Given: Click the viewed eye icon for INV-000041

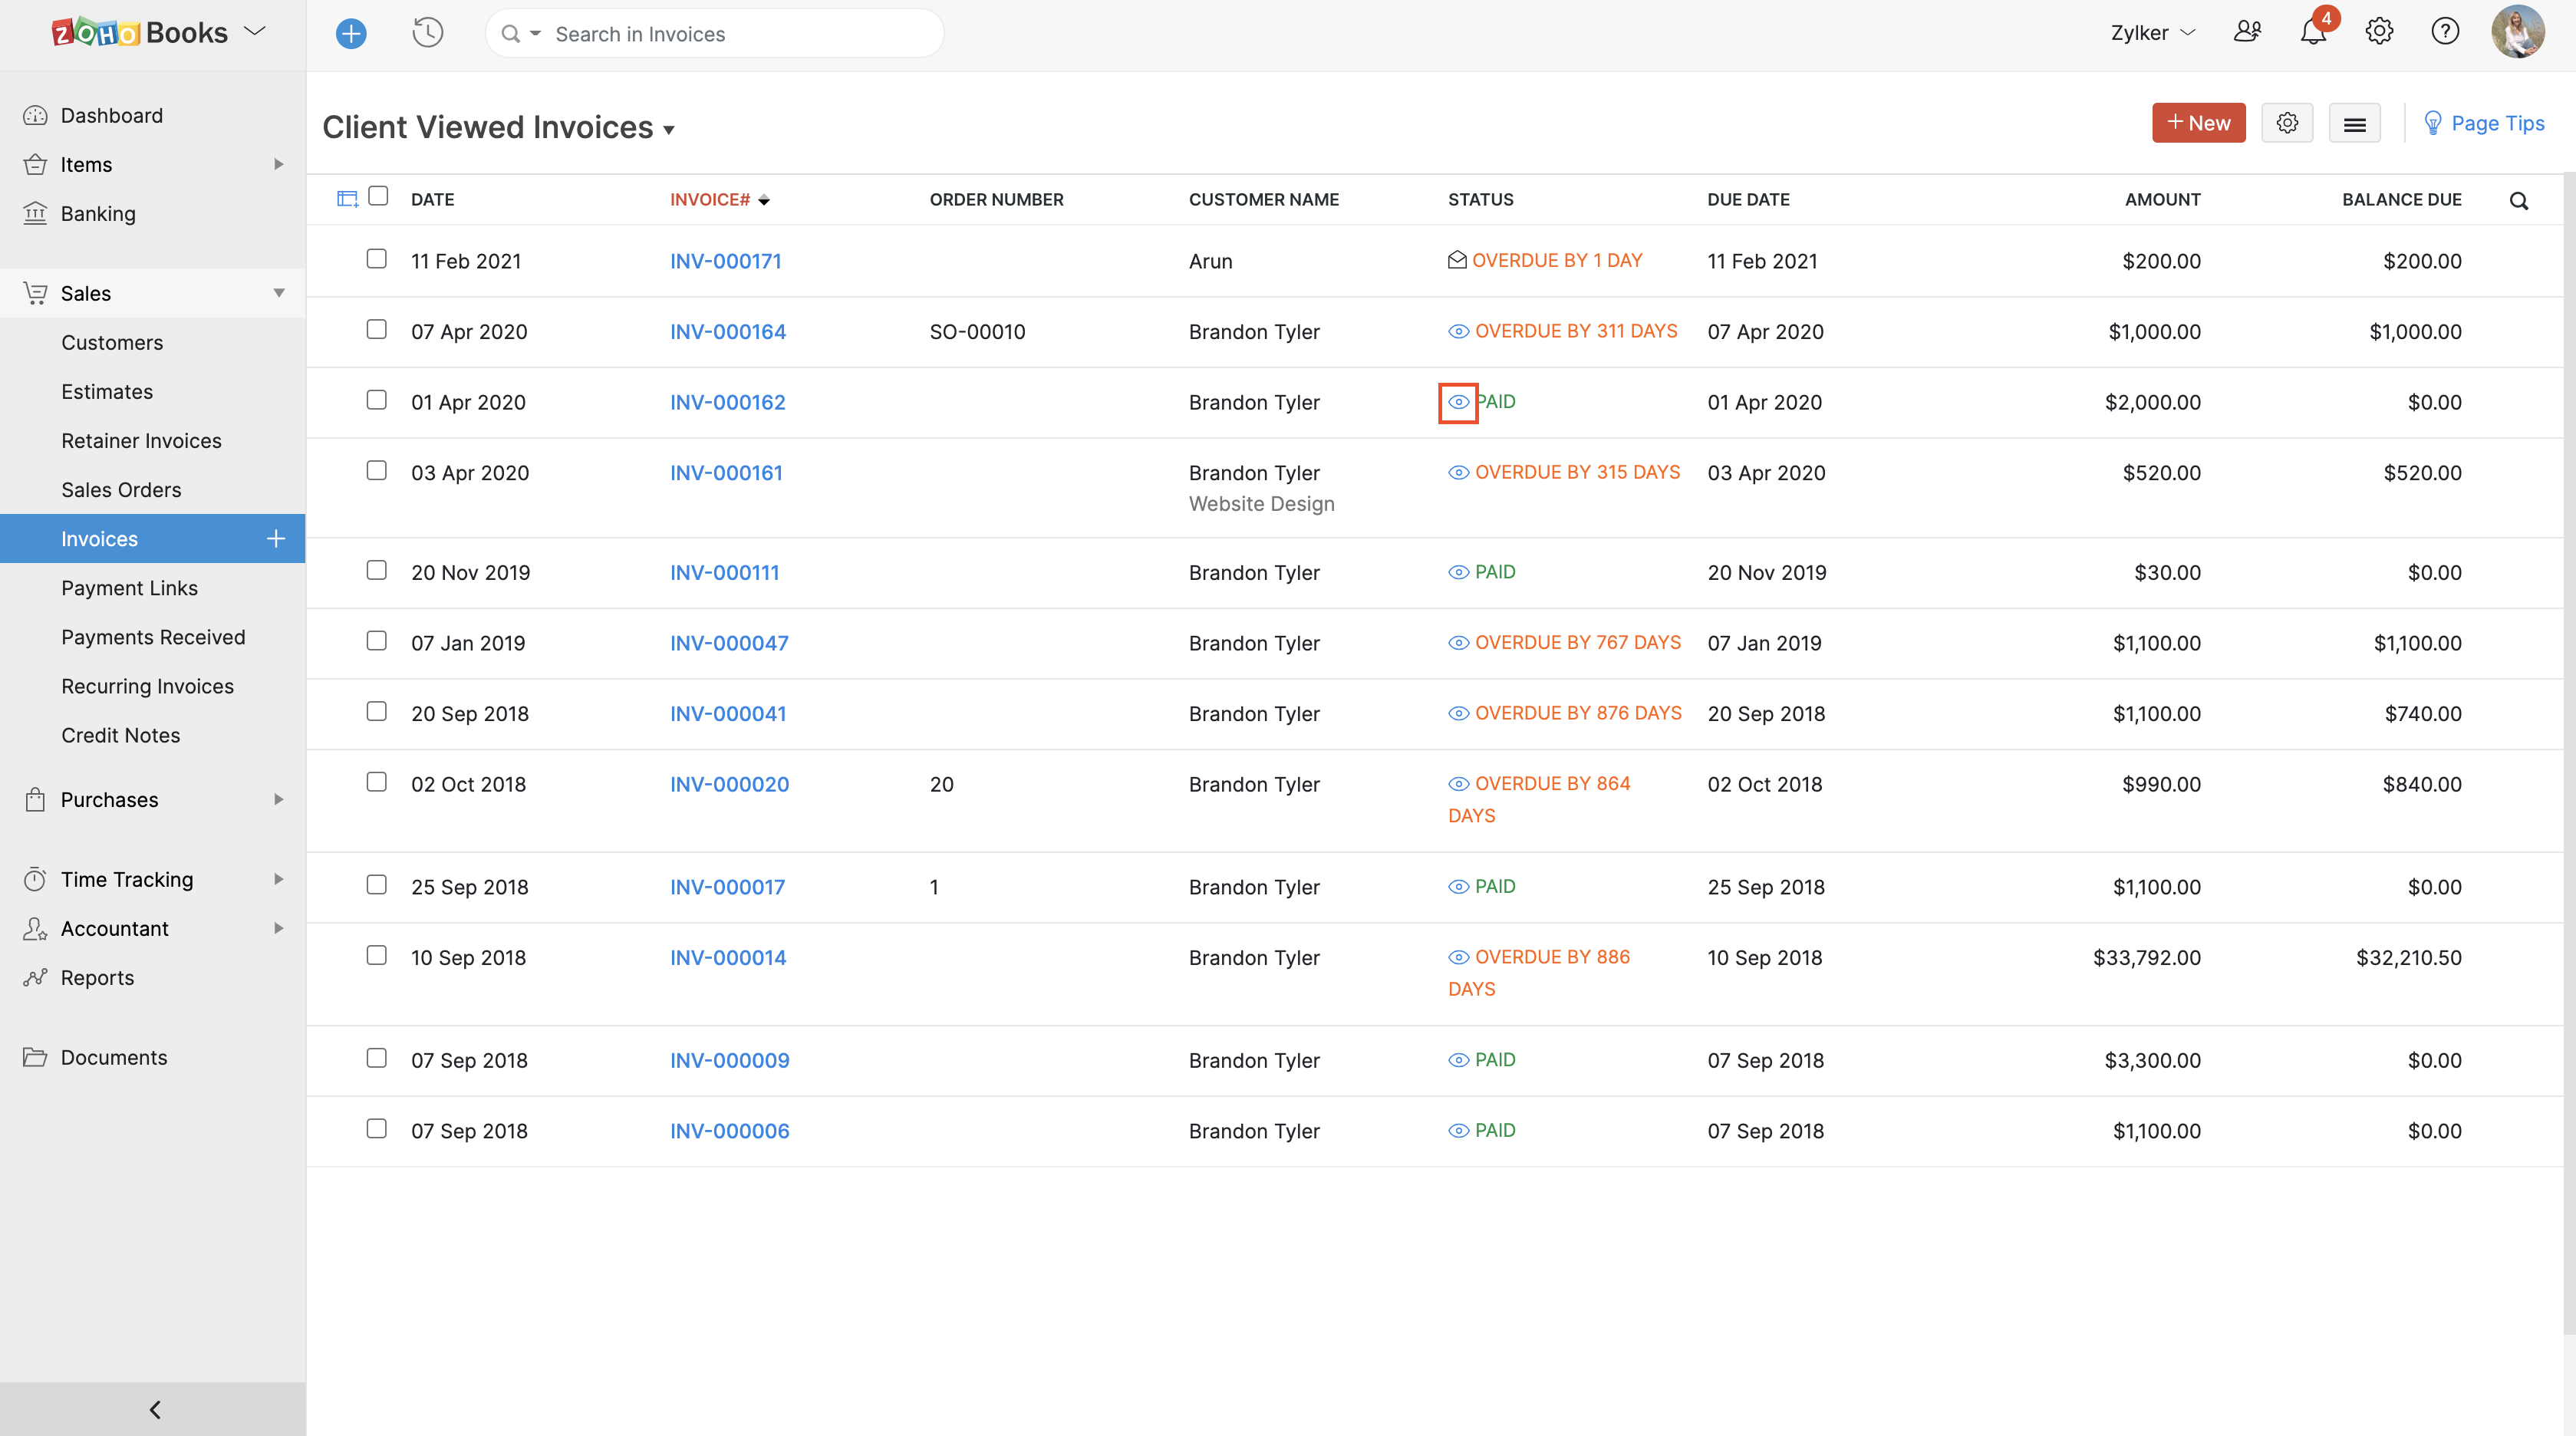Looking at the screenshot, I should click(x=1458, y=713).
